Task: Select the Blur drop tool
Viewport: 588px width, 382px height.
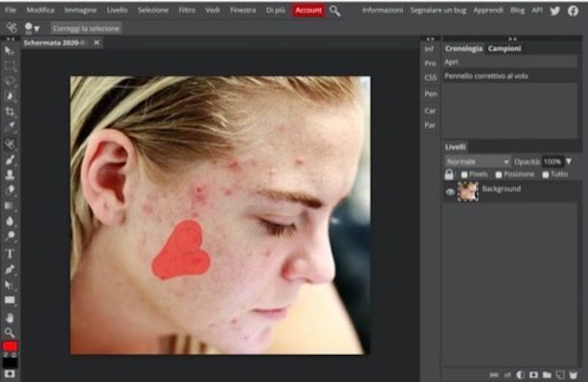Action: [10, 221]
